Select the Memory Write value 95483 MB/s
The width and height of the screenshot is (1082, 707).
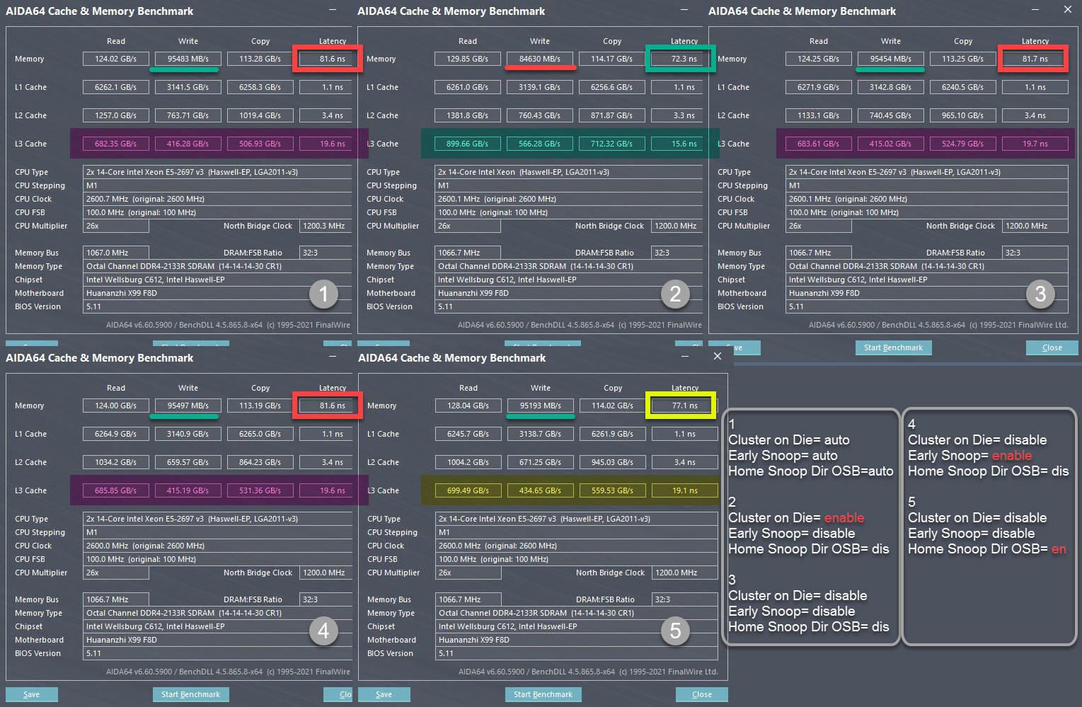pos(188,59)
